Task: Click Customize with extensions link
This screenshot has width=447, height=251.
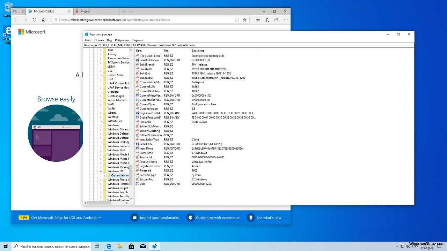Action: coord(217,218)
